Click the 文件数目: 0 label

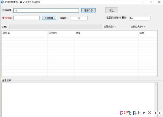pyautogui.click(x=110, y=27)
